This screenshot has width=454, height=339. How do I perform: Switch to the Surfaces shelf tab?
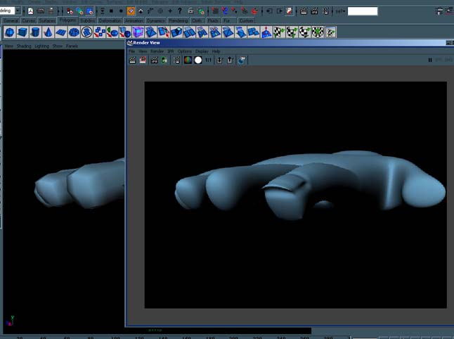[x=47, y=21]
